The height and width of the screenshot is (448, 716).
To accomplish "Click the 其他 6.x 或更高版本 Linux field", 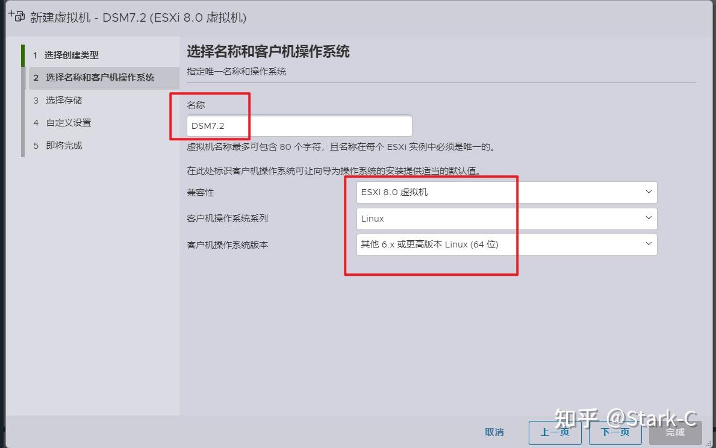I will pyautogui.click(x=434, y=244).
